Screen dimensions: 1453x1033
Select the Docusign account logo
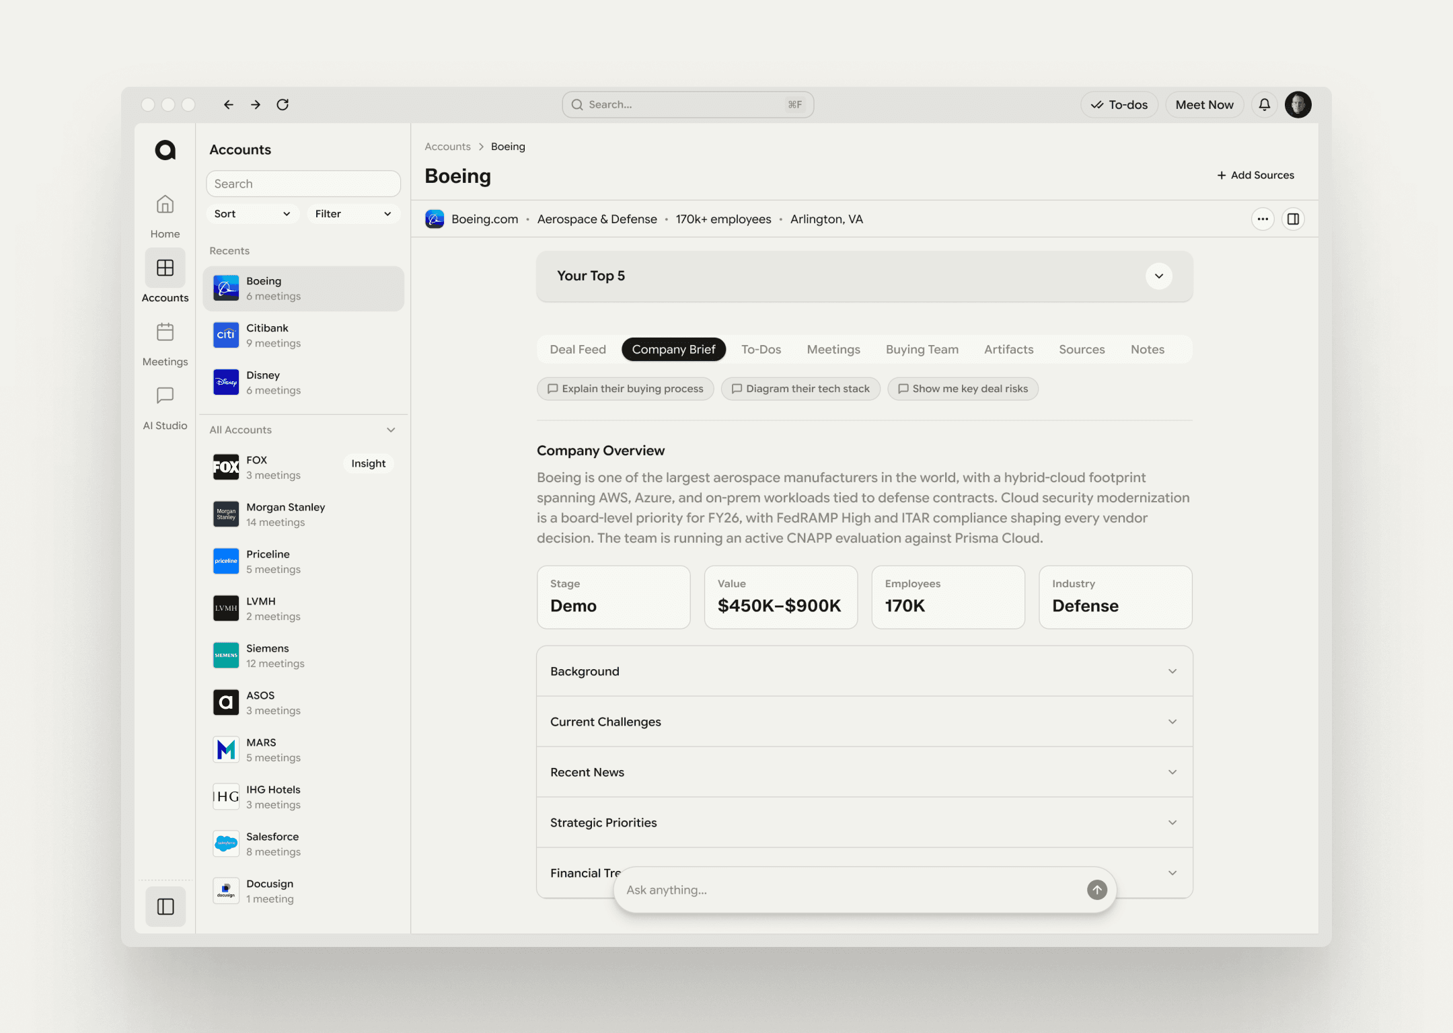tap(226, 890)
